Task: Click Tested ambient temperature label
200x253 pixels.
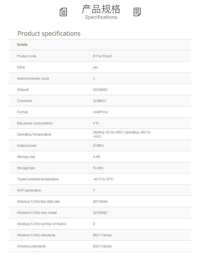Action: coord(38,179)
